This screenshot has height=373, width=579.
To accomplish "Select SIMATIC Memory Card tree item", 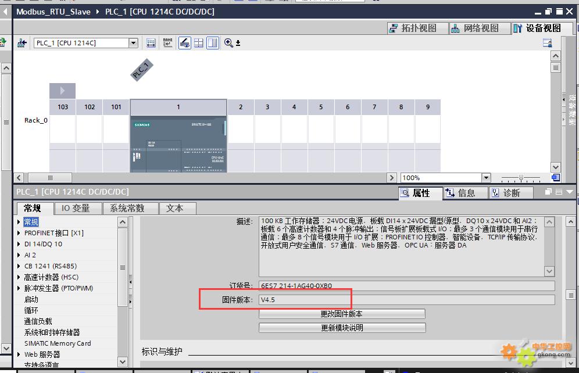I will [x=58, y=343].
